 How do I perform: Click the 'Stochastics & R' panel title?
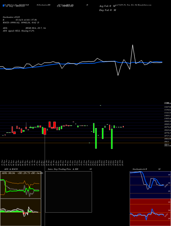tap(140, 169)
